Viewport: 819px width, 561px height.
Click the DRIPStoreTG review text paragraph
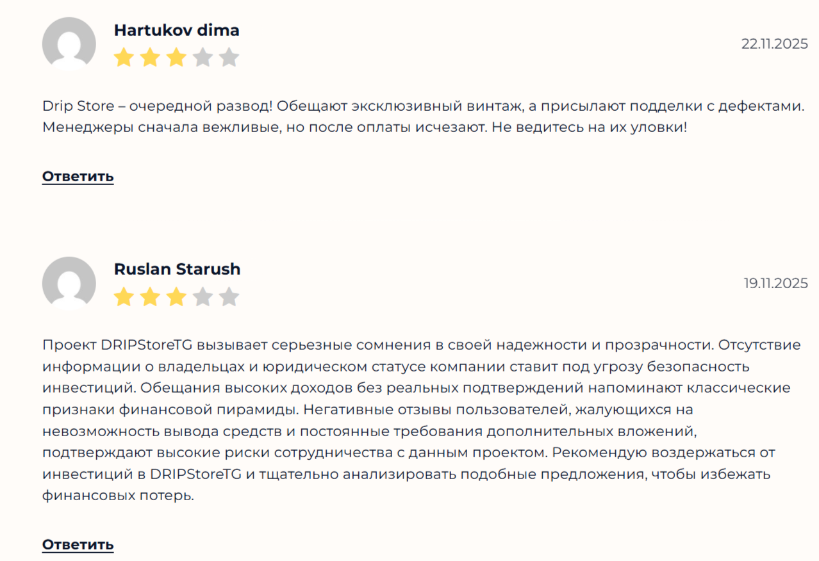422,420
